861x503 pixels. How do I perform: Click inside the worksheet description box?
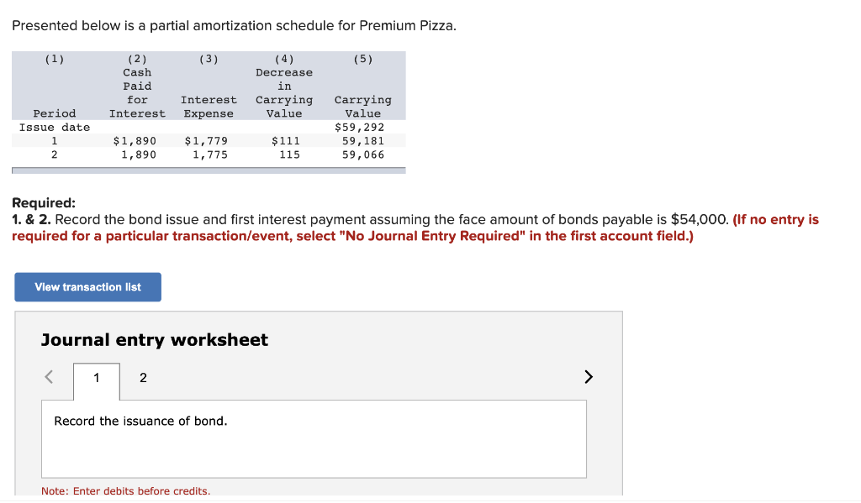tap(314, 445)
